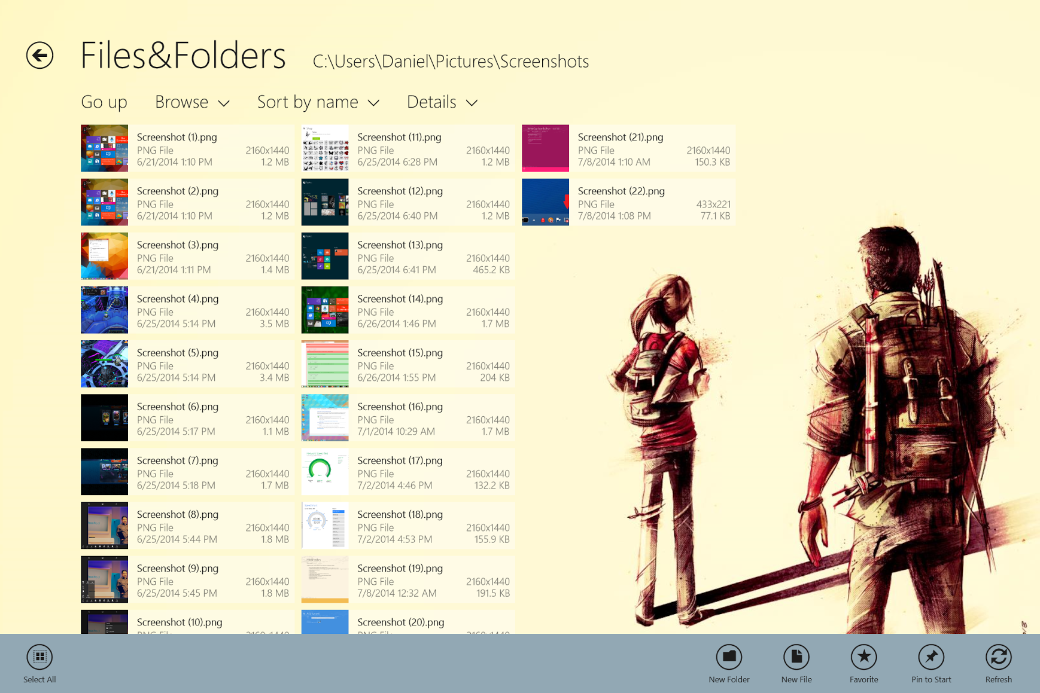Screen dimensions: 1040x693
Task: Open thumbnail of Screenshot (3).png
Action: pyautogui.click(x=104, y=256)
